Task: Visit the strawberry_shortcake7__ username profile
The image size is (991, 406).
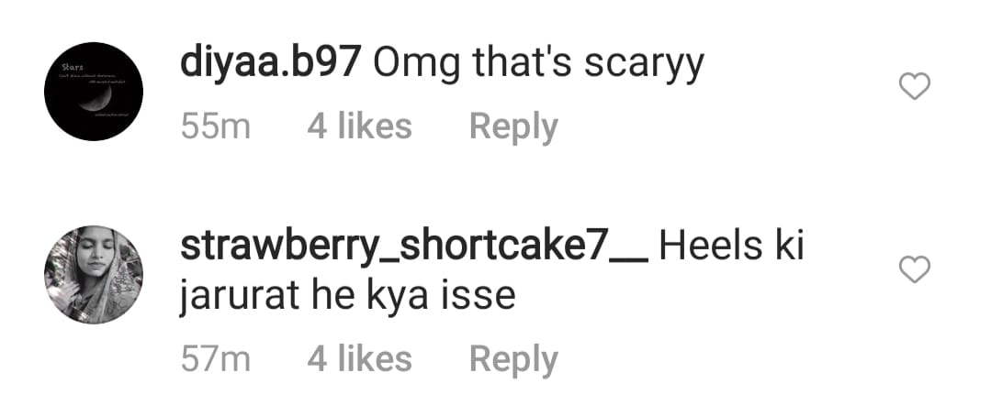Action: (414, 247)
